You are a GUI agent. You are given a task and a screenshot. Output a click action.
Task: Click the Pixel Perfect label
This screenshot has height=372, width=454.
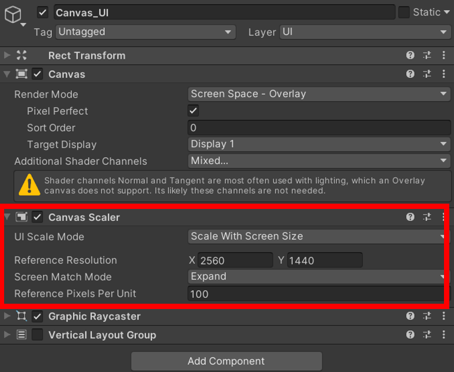tap(57, 111)
